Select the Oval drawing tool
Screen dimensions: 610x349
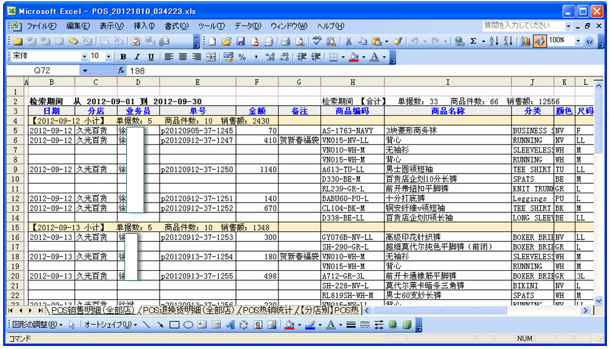189,325
